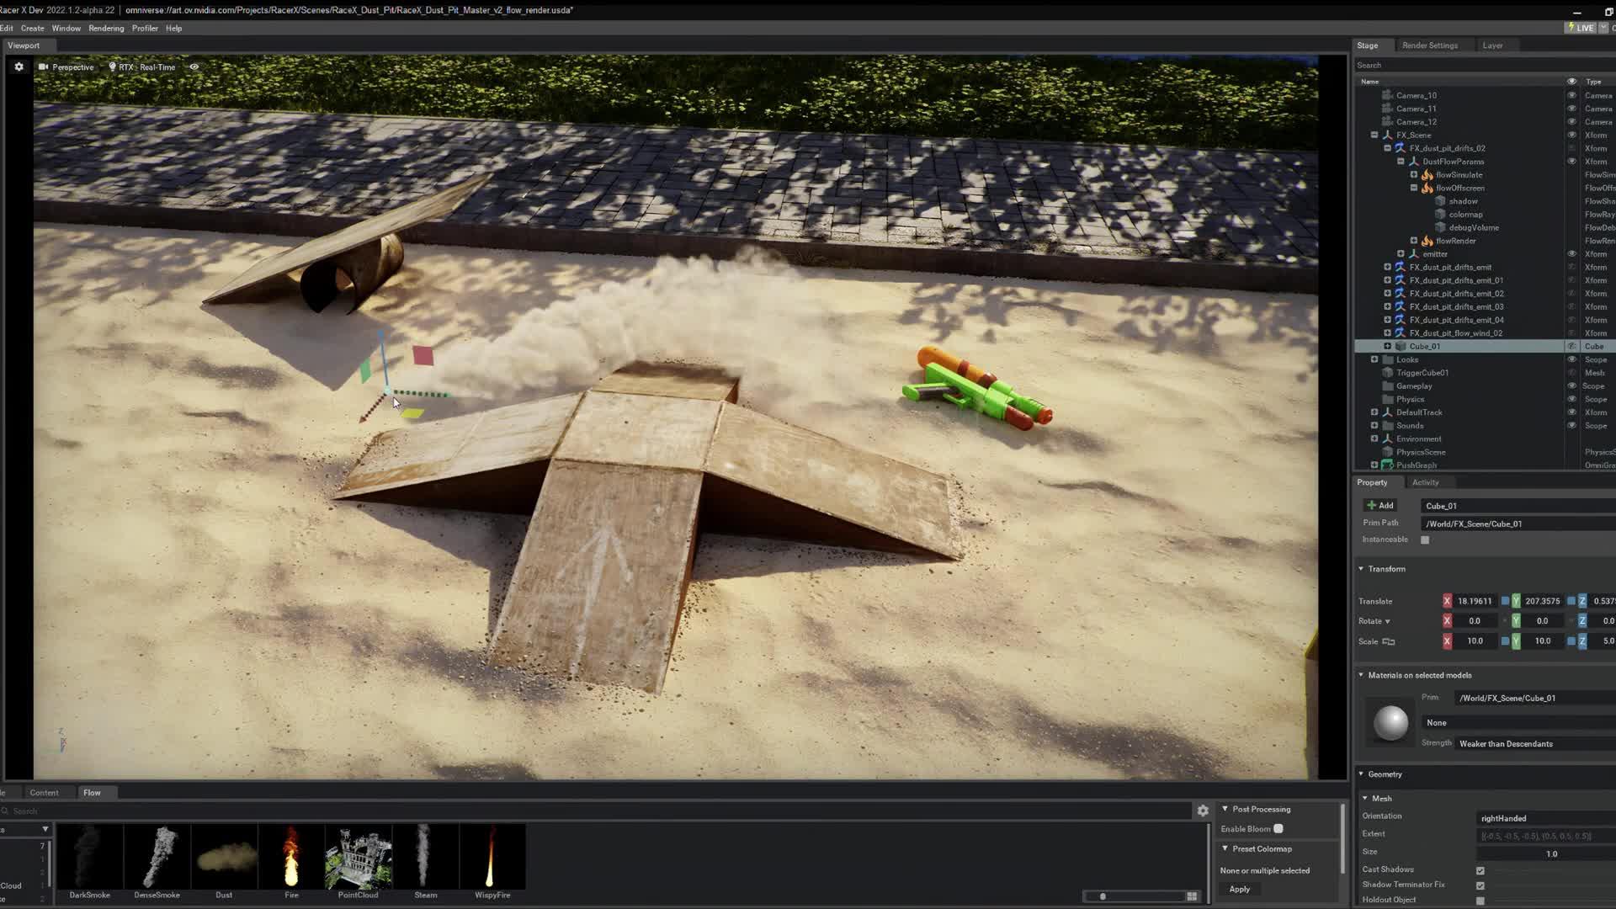Open the Rotate dropdown in Transform
The image size is (1616, 909).
1386,620
